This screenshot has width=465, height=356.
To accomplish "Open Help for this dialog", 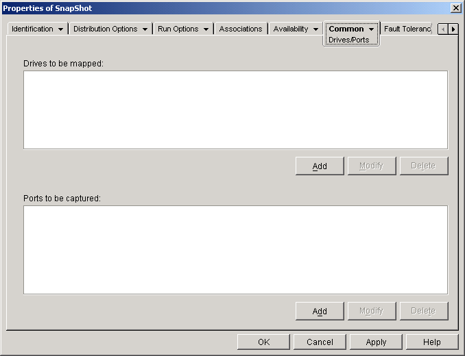I will coord(432,342).
